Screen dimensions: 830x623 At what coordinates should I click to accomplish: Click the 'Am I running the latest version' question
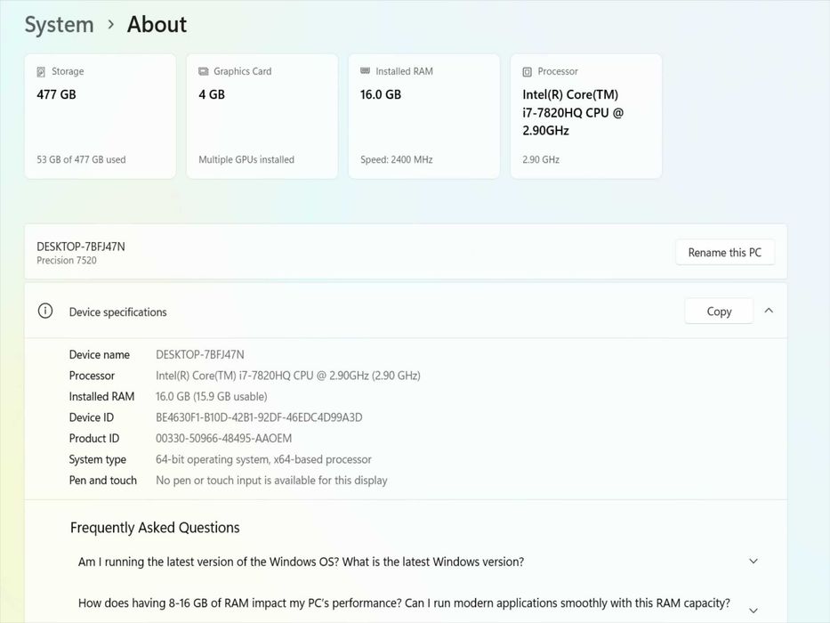click(302, 562)
